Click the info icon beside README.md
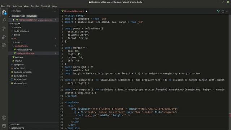 [12, 79]
